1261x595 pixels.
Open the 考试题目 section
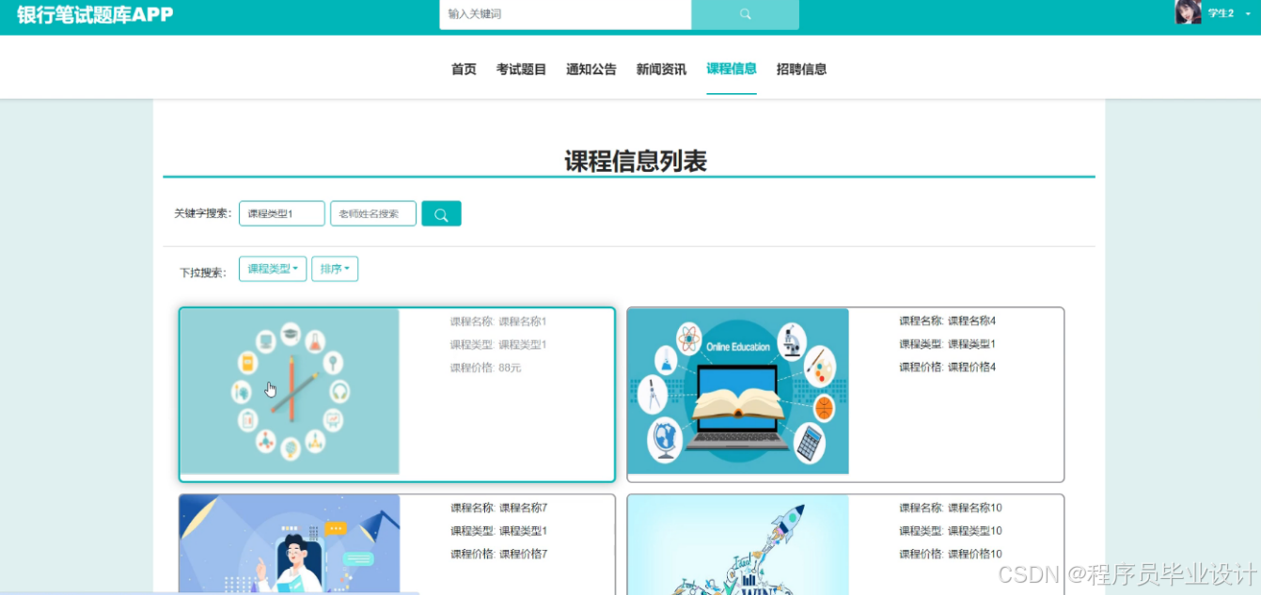(521, 68)
